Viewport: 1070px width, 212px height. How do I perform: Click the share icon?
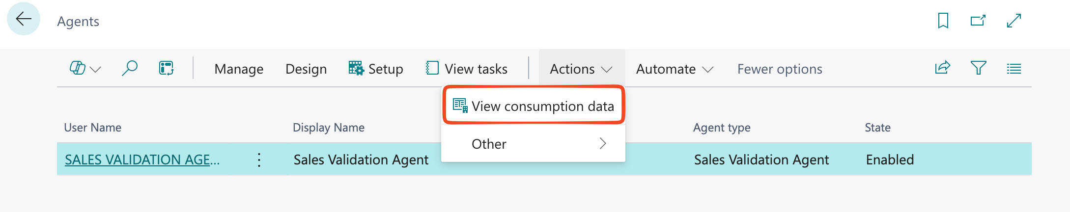pos(942,68)
